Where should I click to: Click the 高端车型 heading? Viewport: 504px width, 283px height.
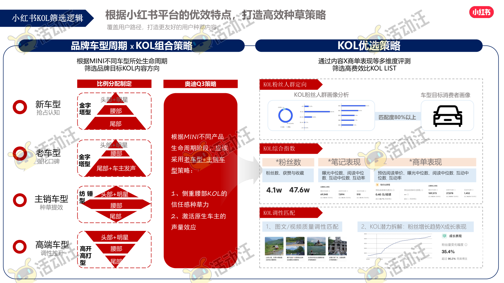pos(52,245)
